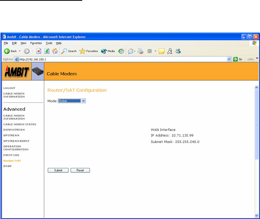Click the Router/NAT Configuration heading
Screen dimensions: 260x219
(77, 90)
